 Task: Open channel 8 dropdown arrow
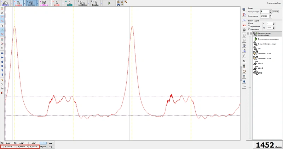point(102,3)
